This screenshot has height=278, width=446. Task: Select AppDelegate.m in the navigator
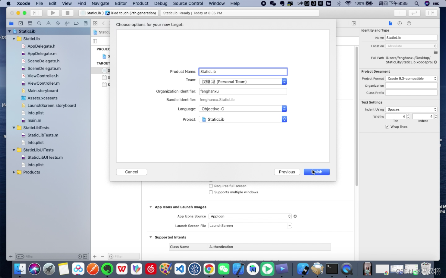[x=42, y=54]
